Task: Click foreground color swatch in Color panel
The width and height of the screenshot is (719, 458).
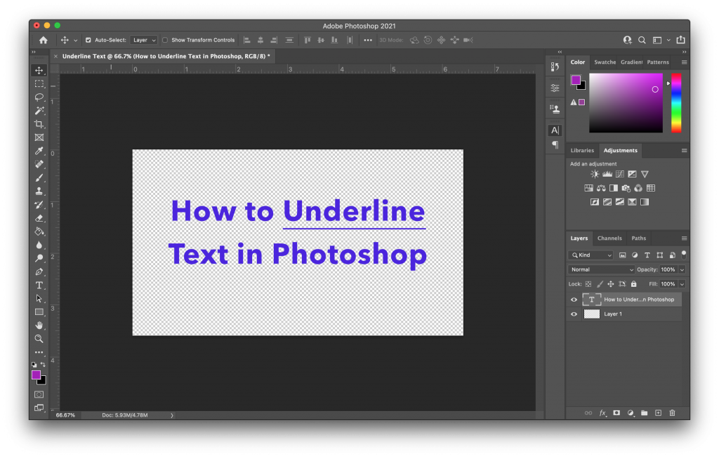Action: pos(576,80)
